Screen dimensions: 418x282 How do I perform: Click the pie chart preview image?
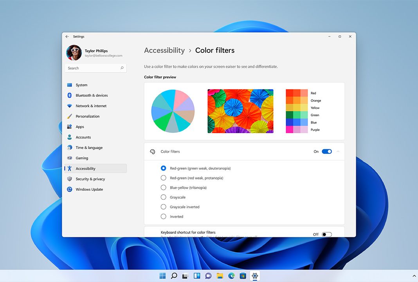[x=173, y=111]
